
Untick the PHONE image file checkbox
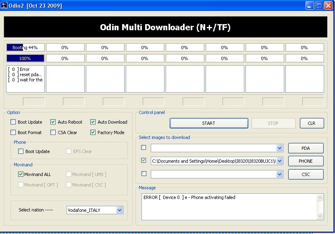pyautogui.click(x=144, y=160)
